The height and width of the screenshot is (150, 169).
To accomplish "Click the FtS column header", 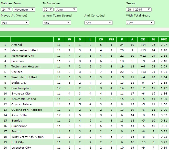I will coord(111,39).
